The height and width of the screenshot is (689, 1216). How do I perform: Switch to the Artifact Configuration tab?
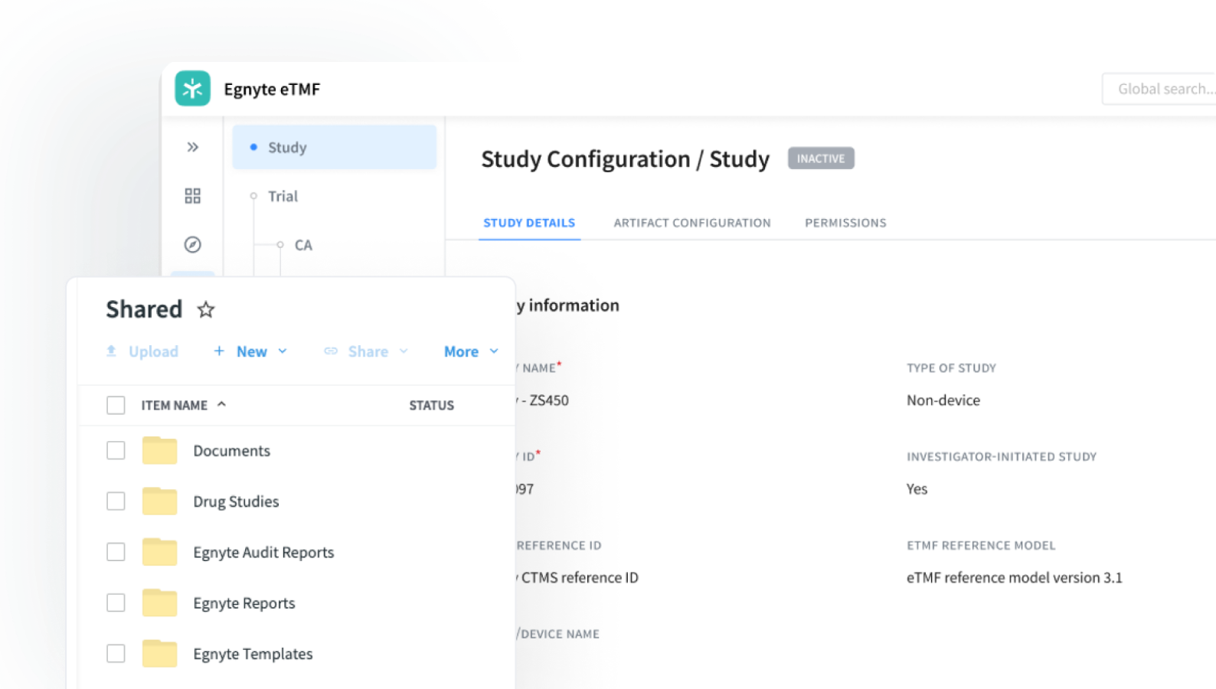[692, 223]
